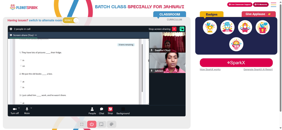This screenshot has height=130, width=282.
Task: Select 'on' for question 1
Action: [x=21, y=66]
